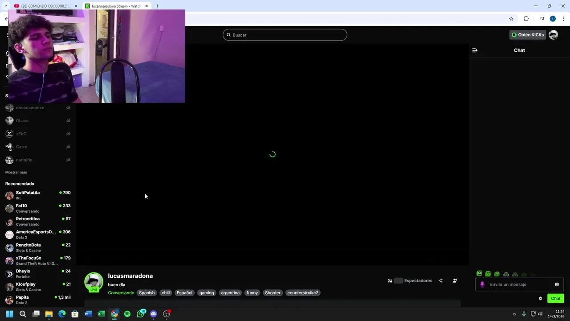Share the stream with the share icon

[440, 281]
